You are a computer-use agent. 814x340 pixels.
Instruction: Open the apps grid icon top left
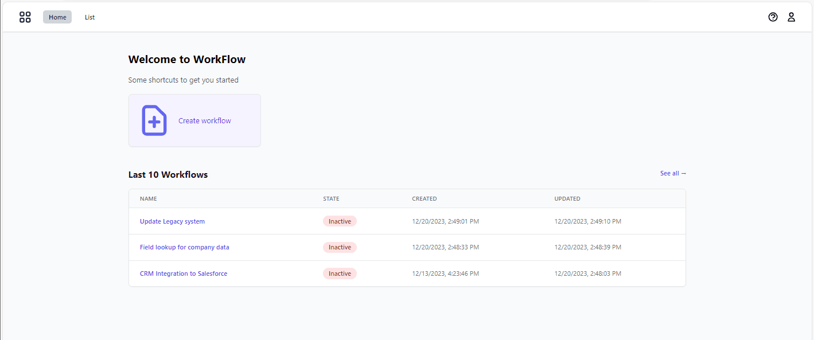pos(25,17)
